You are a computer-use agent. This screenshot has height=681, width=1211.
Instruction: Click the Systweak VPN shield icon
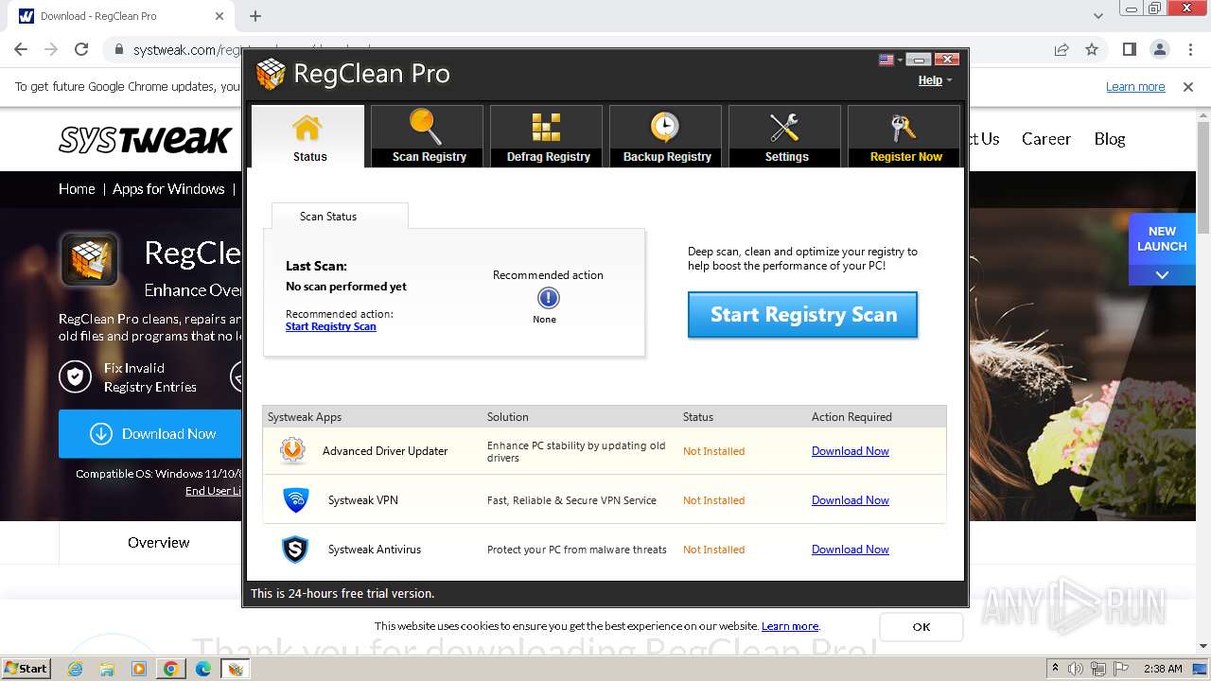click(296, 500)
